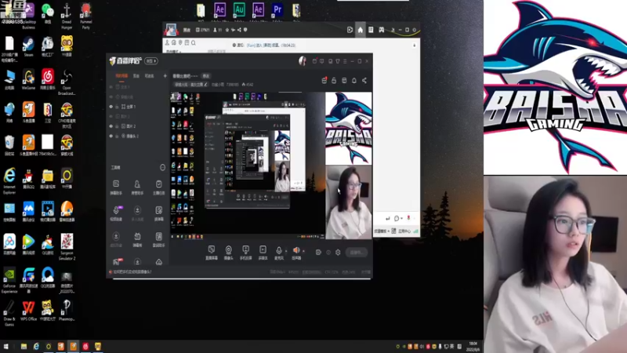Open NetEase Music red icon on taskbar

pos(85,346)
